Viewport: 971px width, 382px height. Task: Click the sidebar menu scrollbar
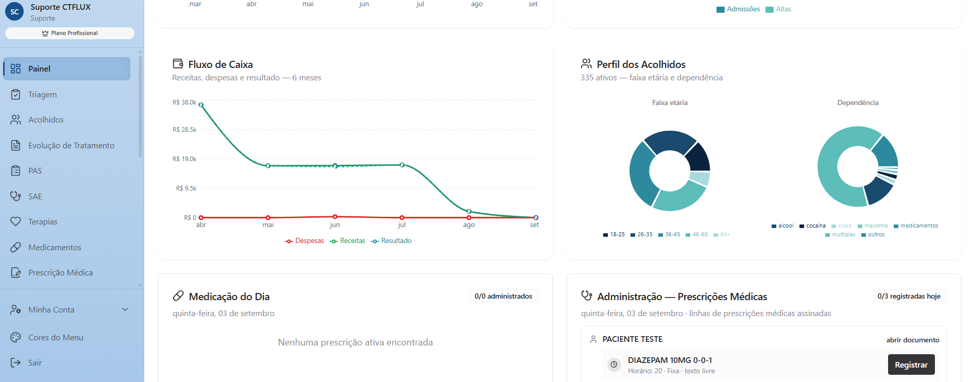pos(140,106)
